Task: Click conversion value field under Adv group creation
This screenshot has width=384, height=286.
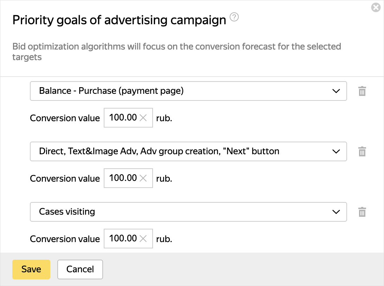Action: pos(123,178)
